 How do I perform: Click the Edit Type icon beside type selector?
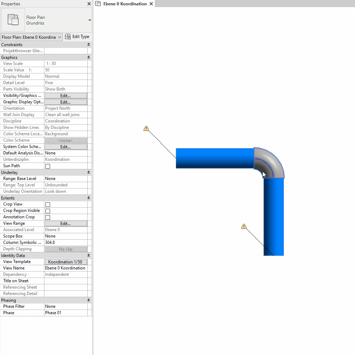click(x=67, y=37)
